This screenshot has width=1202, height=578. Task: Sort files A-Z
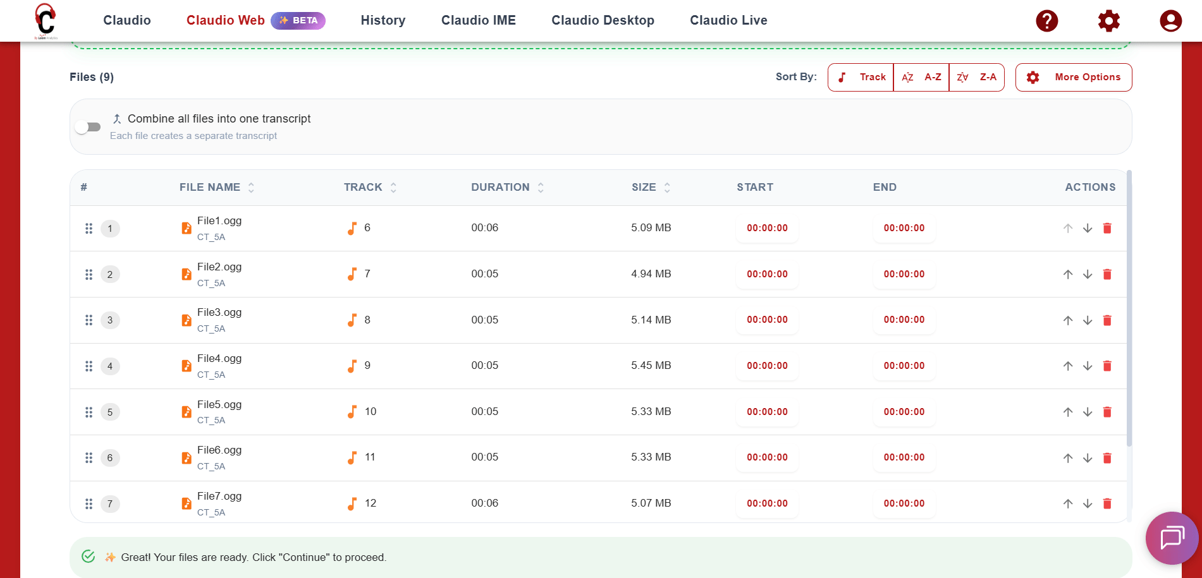921,77
